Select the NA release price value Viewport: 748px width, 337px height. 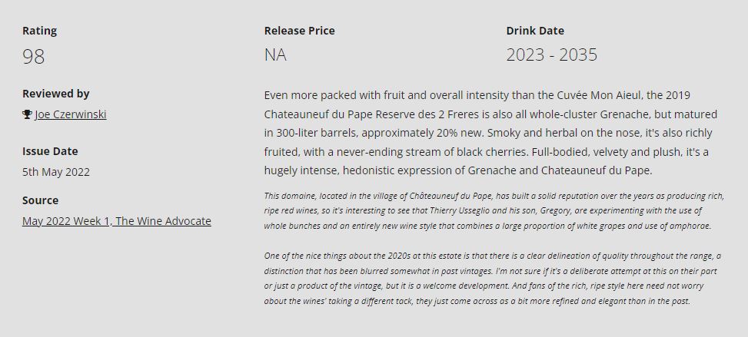click(x=275, y=55)
